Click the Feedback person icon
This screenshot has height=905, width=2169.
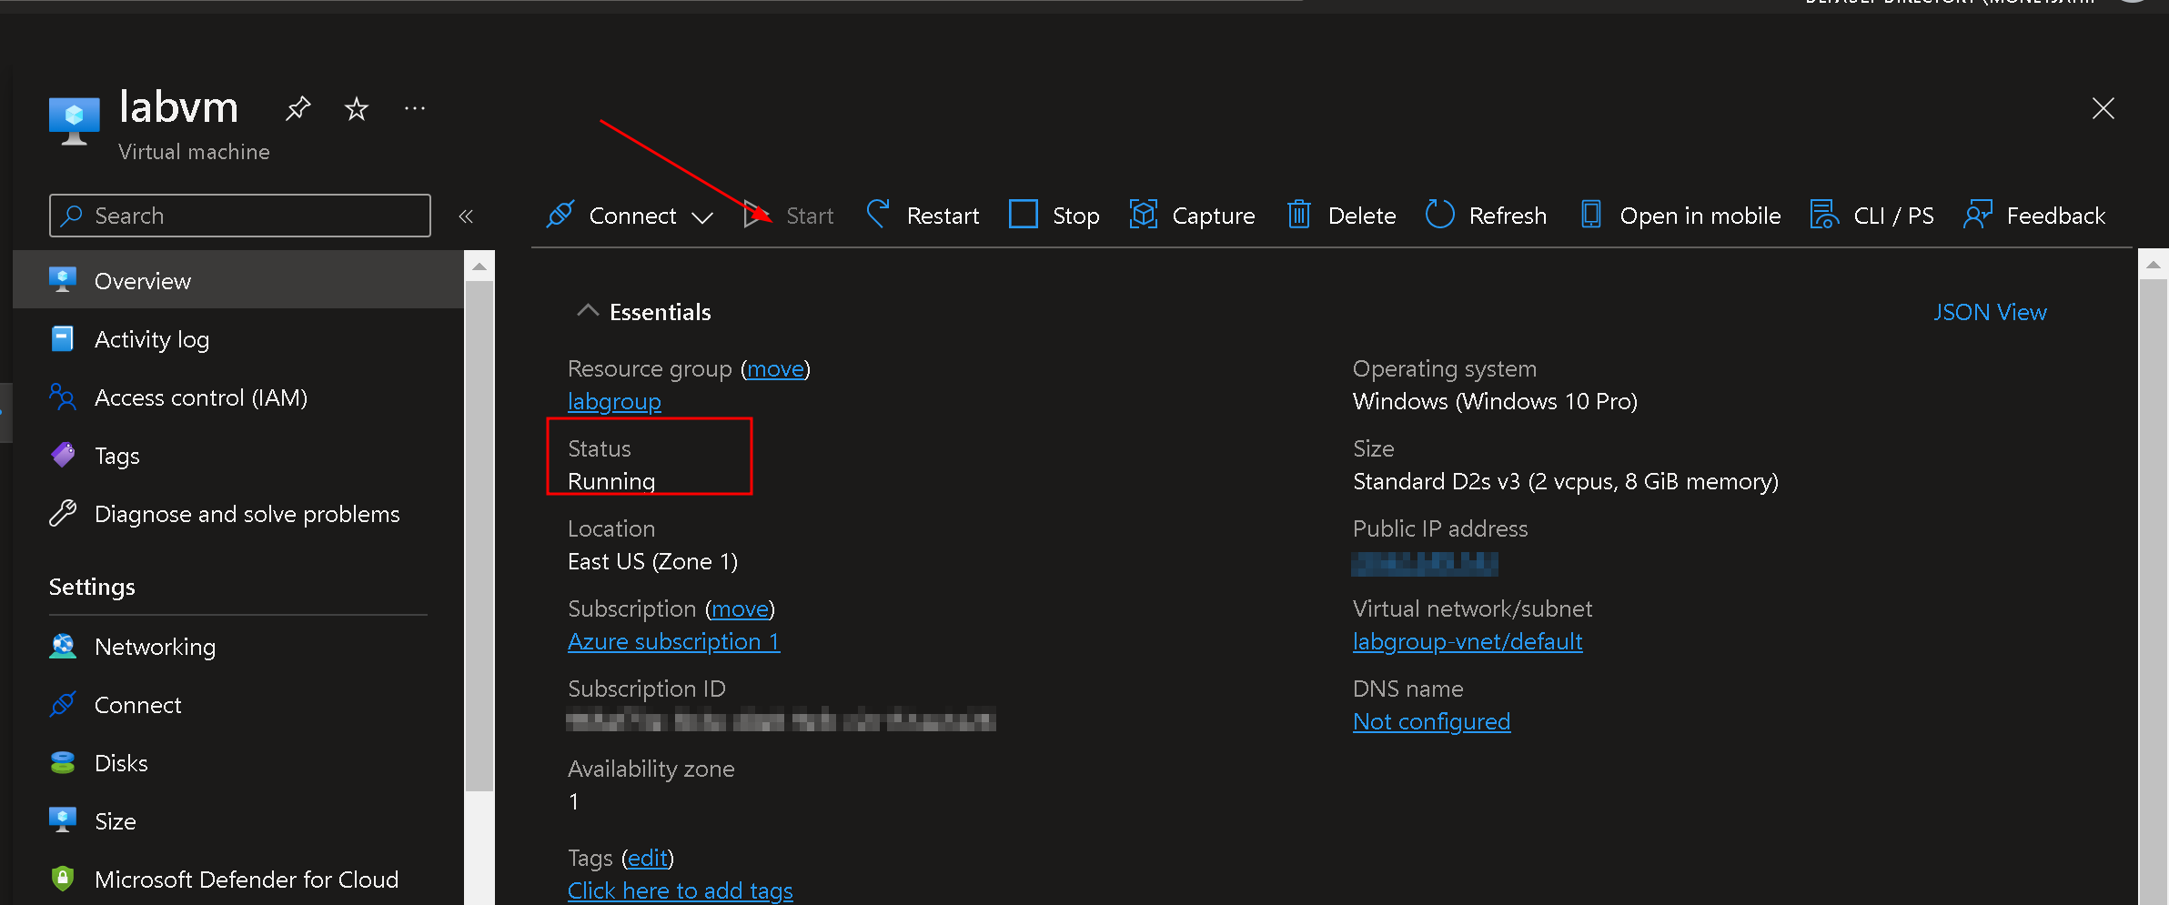coord(1978,215)
